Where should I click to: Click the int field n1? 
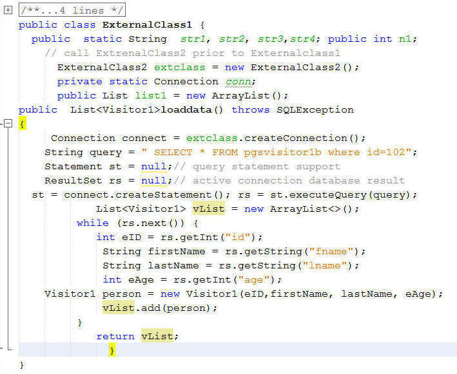[405, 39]
